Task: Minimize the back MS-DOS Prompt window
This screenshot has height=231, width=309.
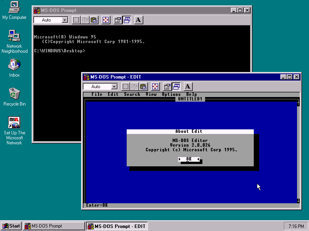Action: 234,10
